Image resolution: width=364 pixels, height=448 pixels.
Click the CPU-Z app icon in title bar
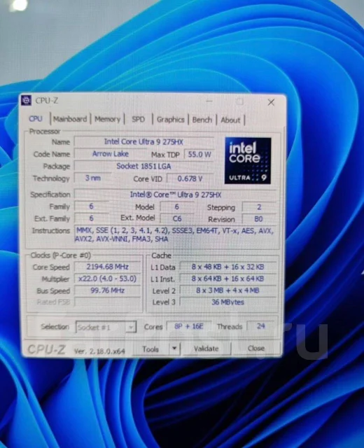[x=27, y=101]
